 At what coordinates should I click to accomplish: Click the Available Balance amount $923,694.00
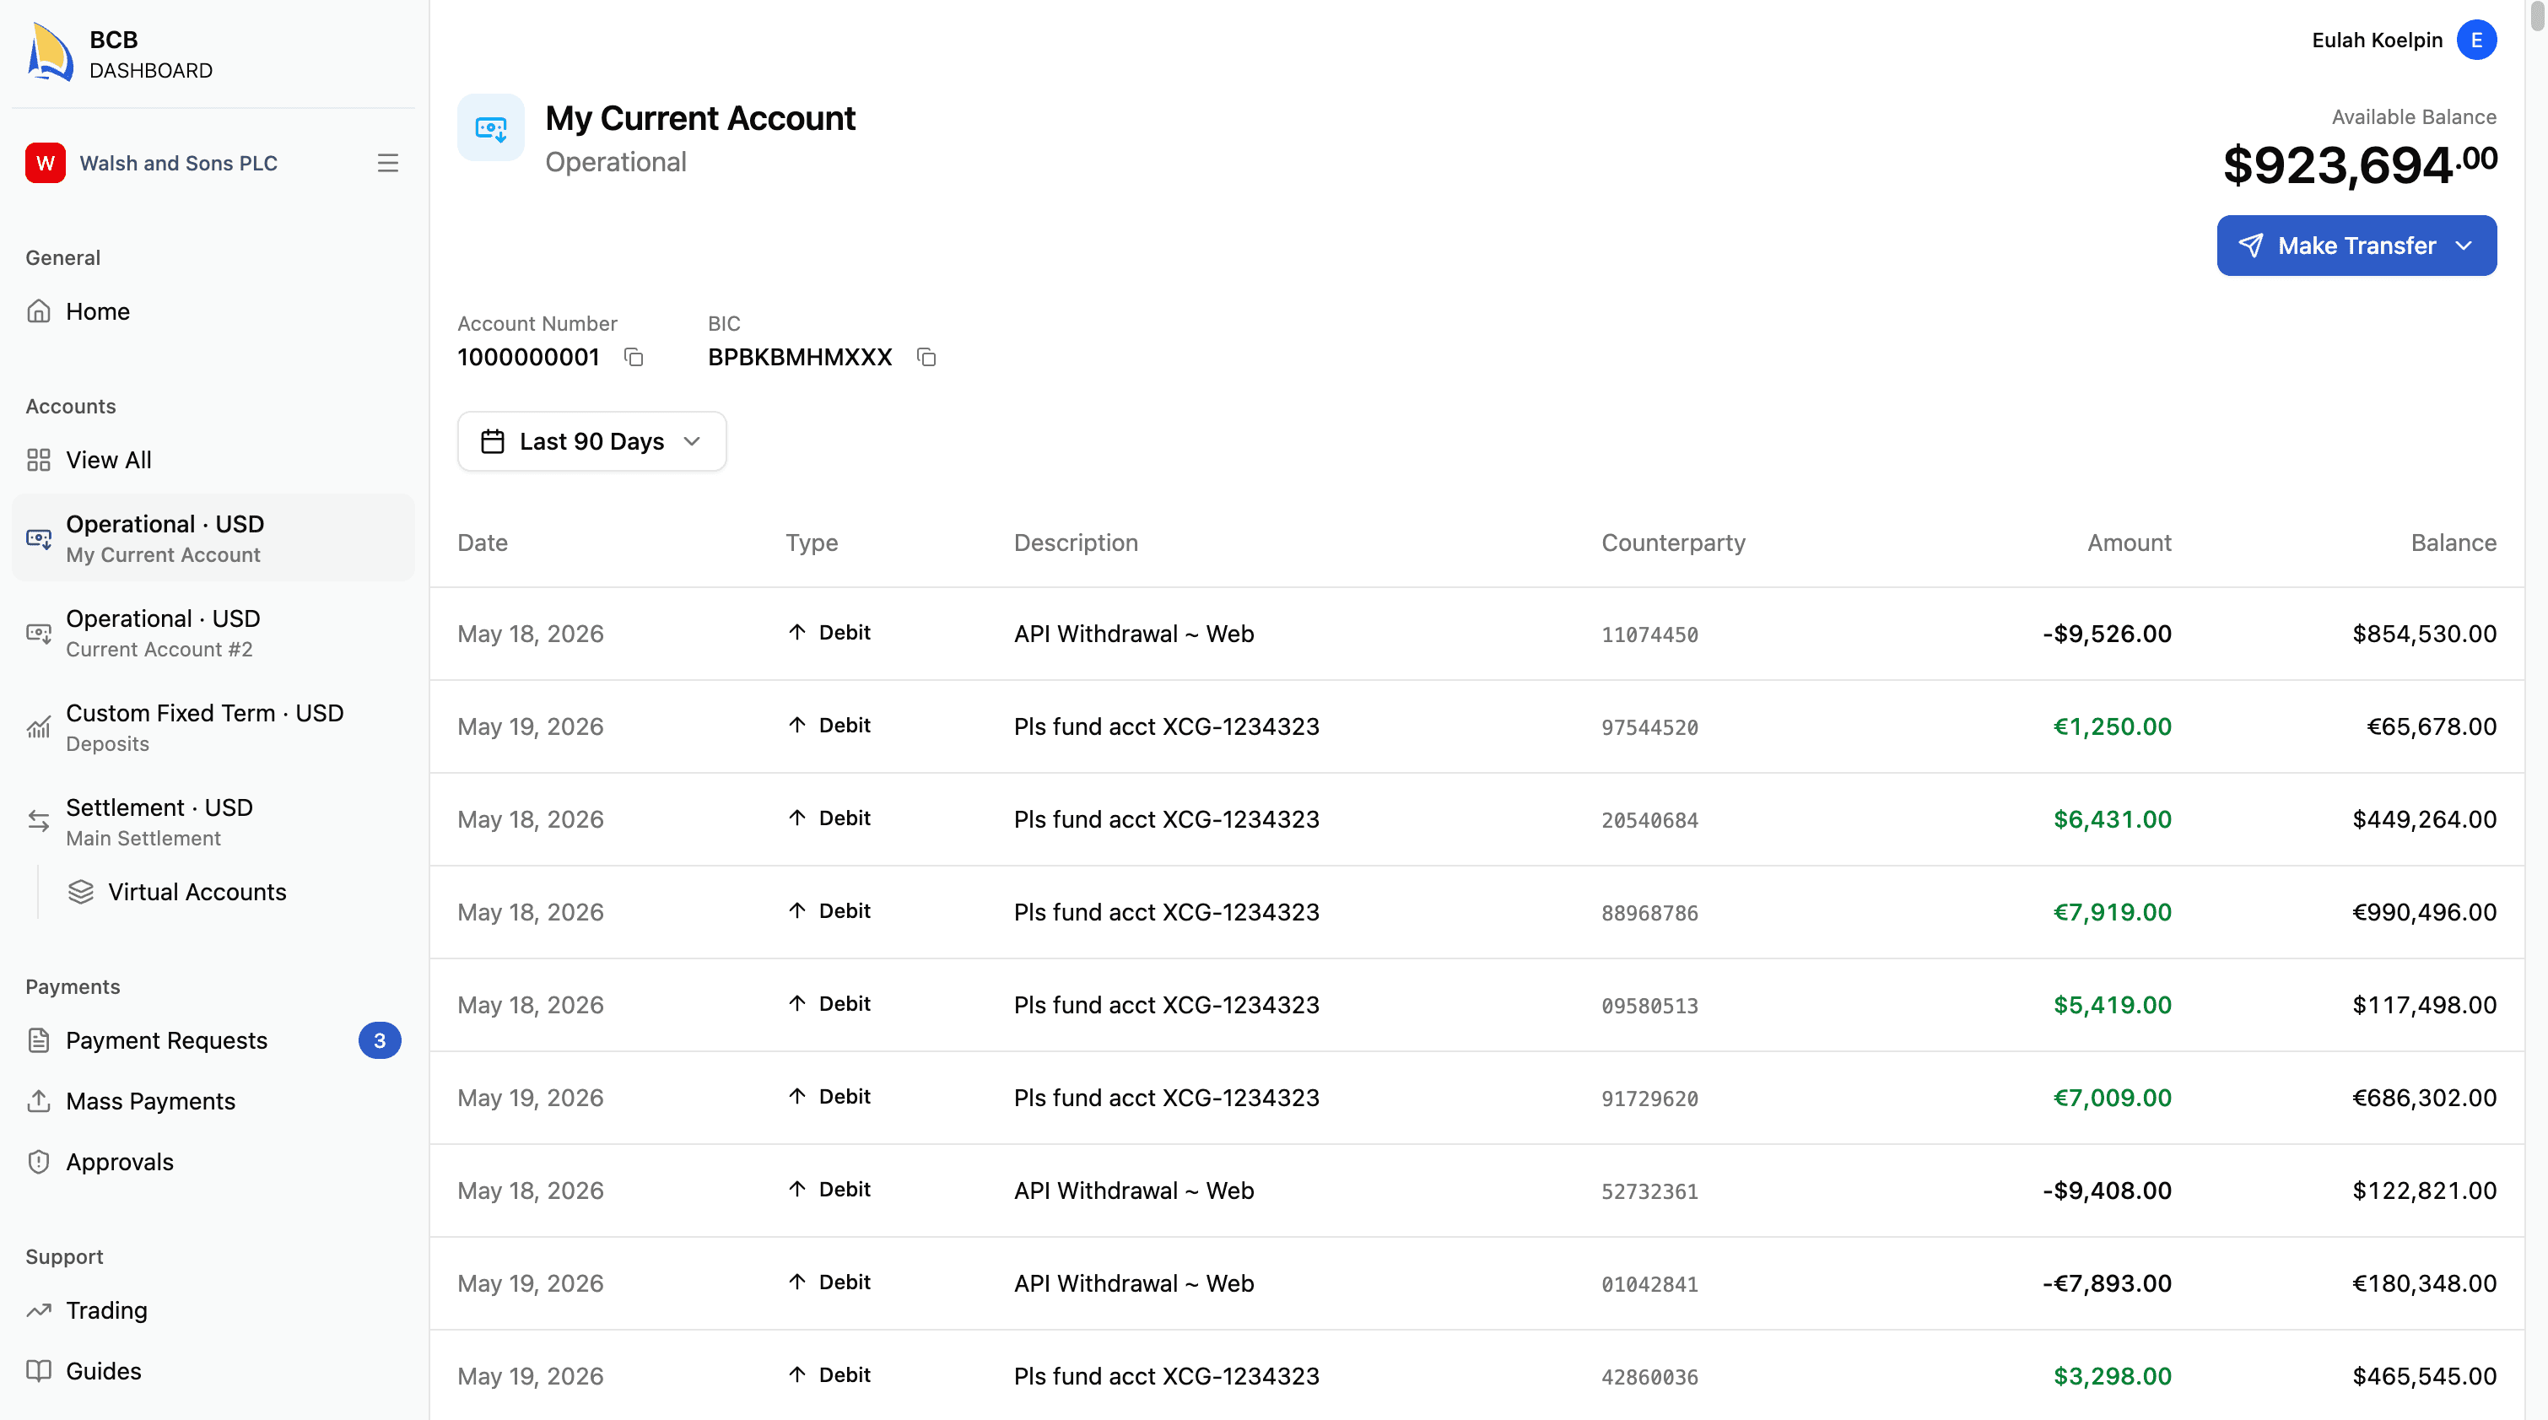tap(2360, 165)
